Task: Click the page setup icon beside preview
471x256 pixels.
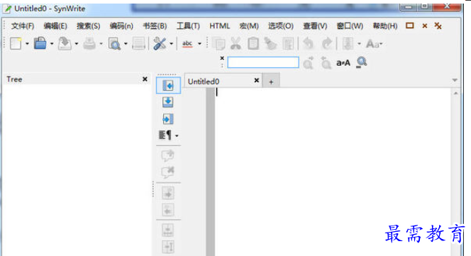Action: click(138, 44)
